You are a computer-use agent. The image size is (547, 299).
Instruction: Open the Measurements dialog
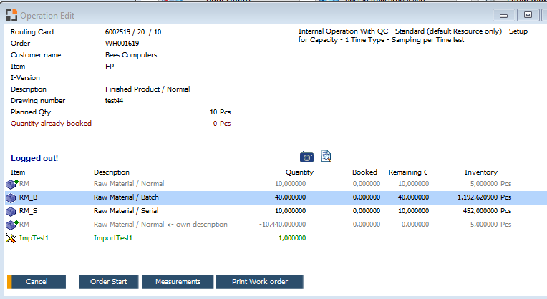pyautogui.click(x=178, y=282)
